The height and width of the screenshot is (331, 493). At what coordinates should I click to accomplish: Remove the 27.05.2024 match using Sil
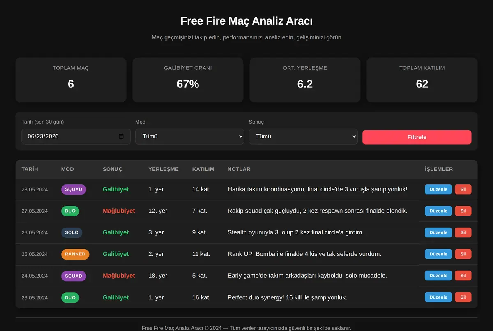point(463,211)
